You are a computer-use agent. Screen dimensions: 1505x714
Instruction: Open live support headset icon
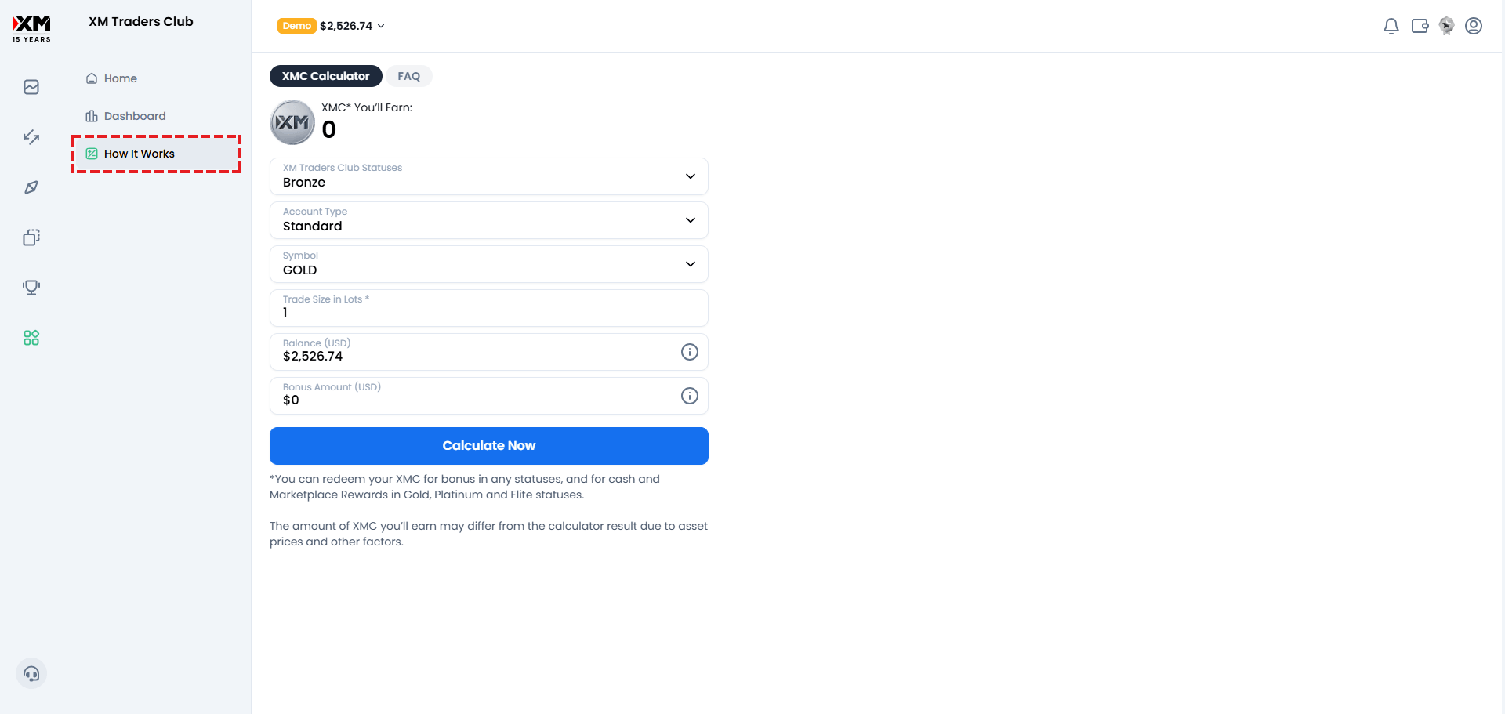click(x=31, y=673)
